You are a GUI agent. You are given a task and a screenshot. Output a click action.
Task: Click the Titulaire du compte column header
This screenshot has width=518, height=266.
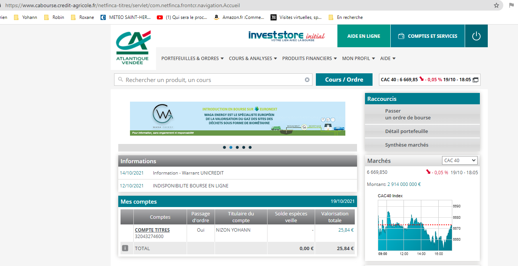241,217
